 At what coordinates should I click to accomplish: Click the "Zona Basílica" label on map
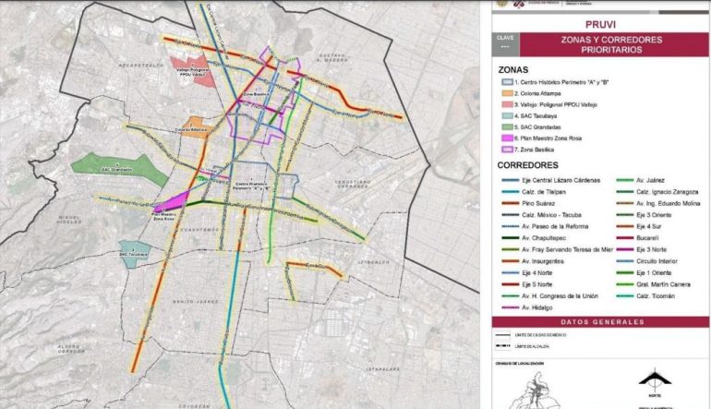(256, 94)
